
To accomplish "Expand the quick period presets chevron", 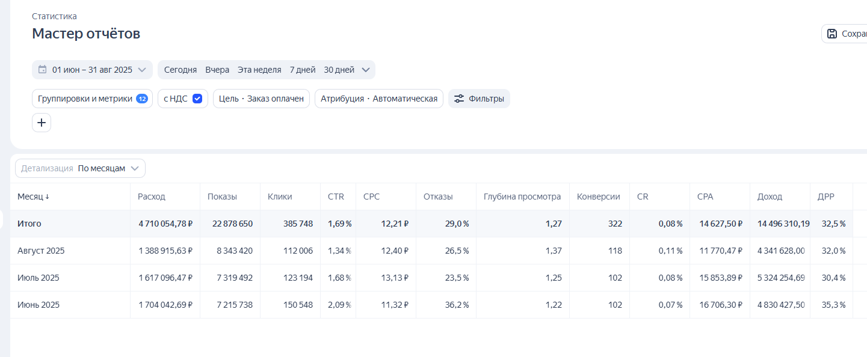I will pos(365,70).
